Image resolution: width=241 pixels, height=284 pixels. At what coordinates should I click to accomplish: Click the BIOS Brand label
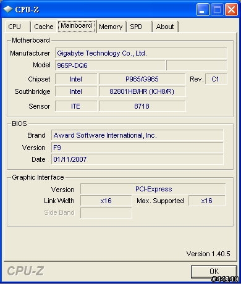36,135
